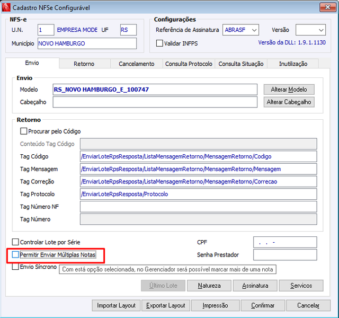
Task: Switch to the Cancelamento tab
Action: coord(137,64)
